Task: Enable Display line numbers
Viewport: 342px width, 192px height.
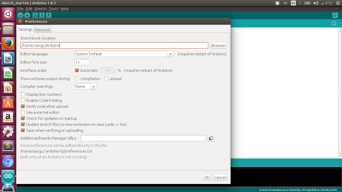Action: coord(23,94)
